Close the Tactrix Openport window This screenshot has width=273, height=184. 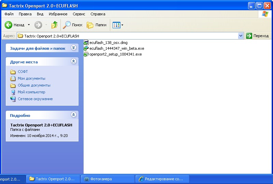pyautogui.click(x=267, y=6)
